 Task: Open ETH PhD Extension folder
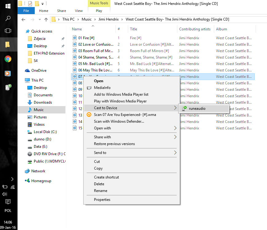tap(49, 53)
